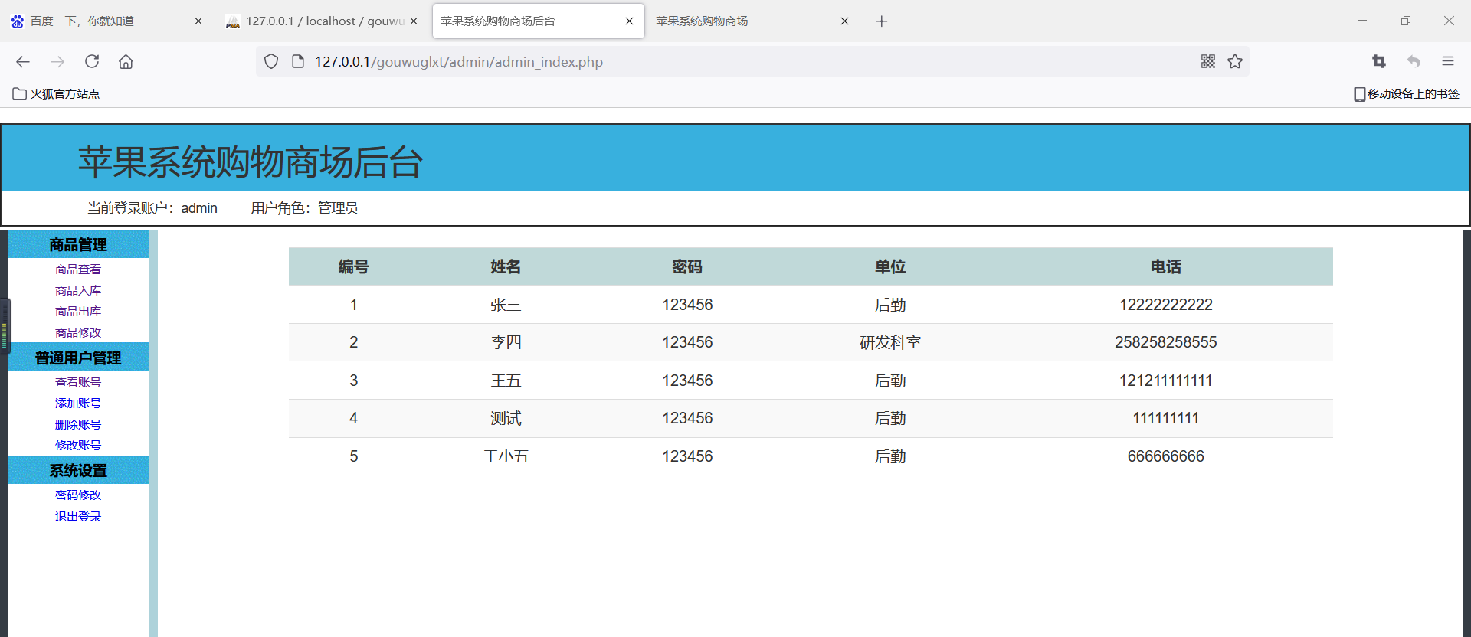This screenshot has height=637, width=1471.
Task: Close the 苹果系统购物商场后台 tab
Action: coord(629,21)
